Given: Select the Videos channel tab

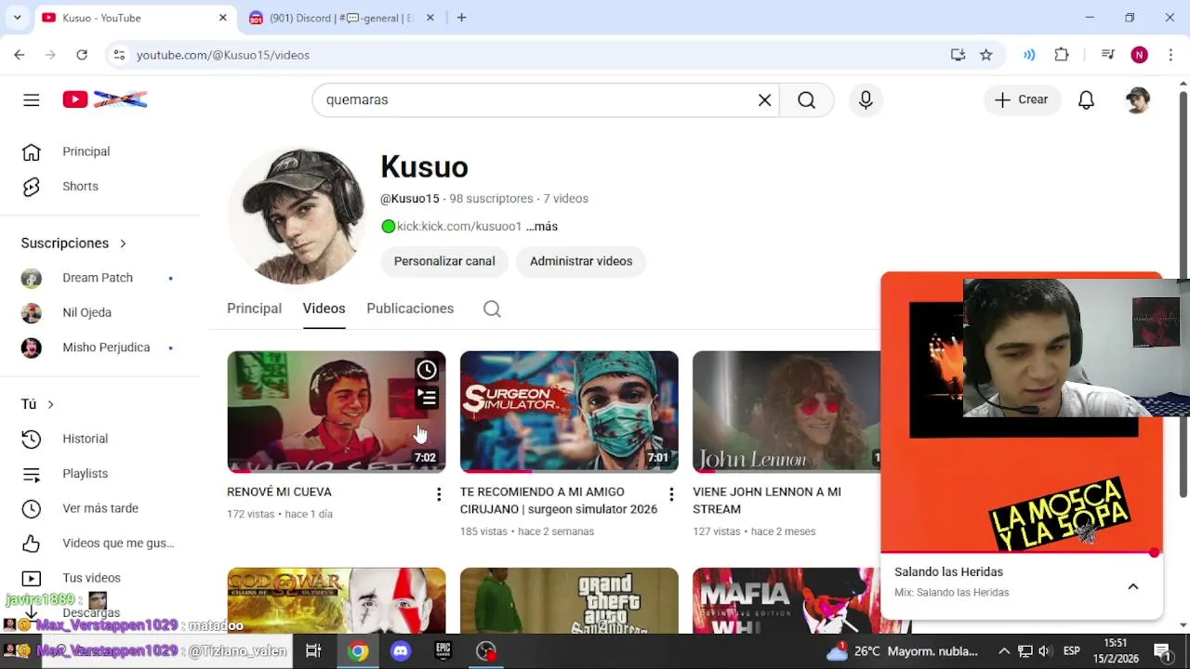Looking at the screenshot, I should click(x=324, y=308).
